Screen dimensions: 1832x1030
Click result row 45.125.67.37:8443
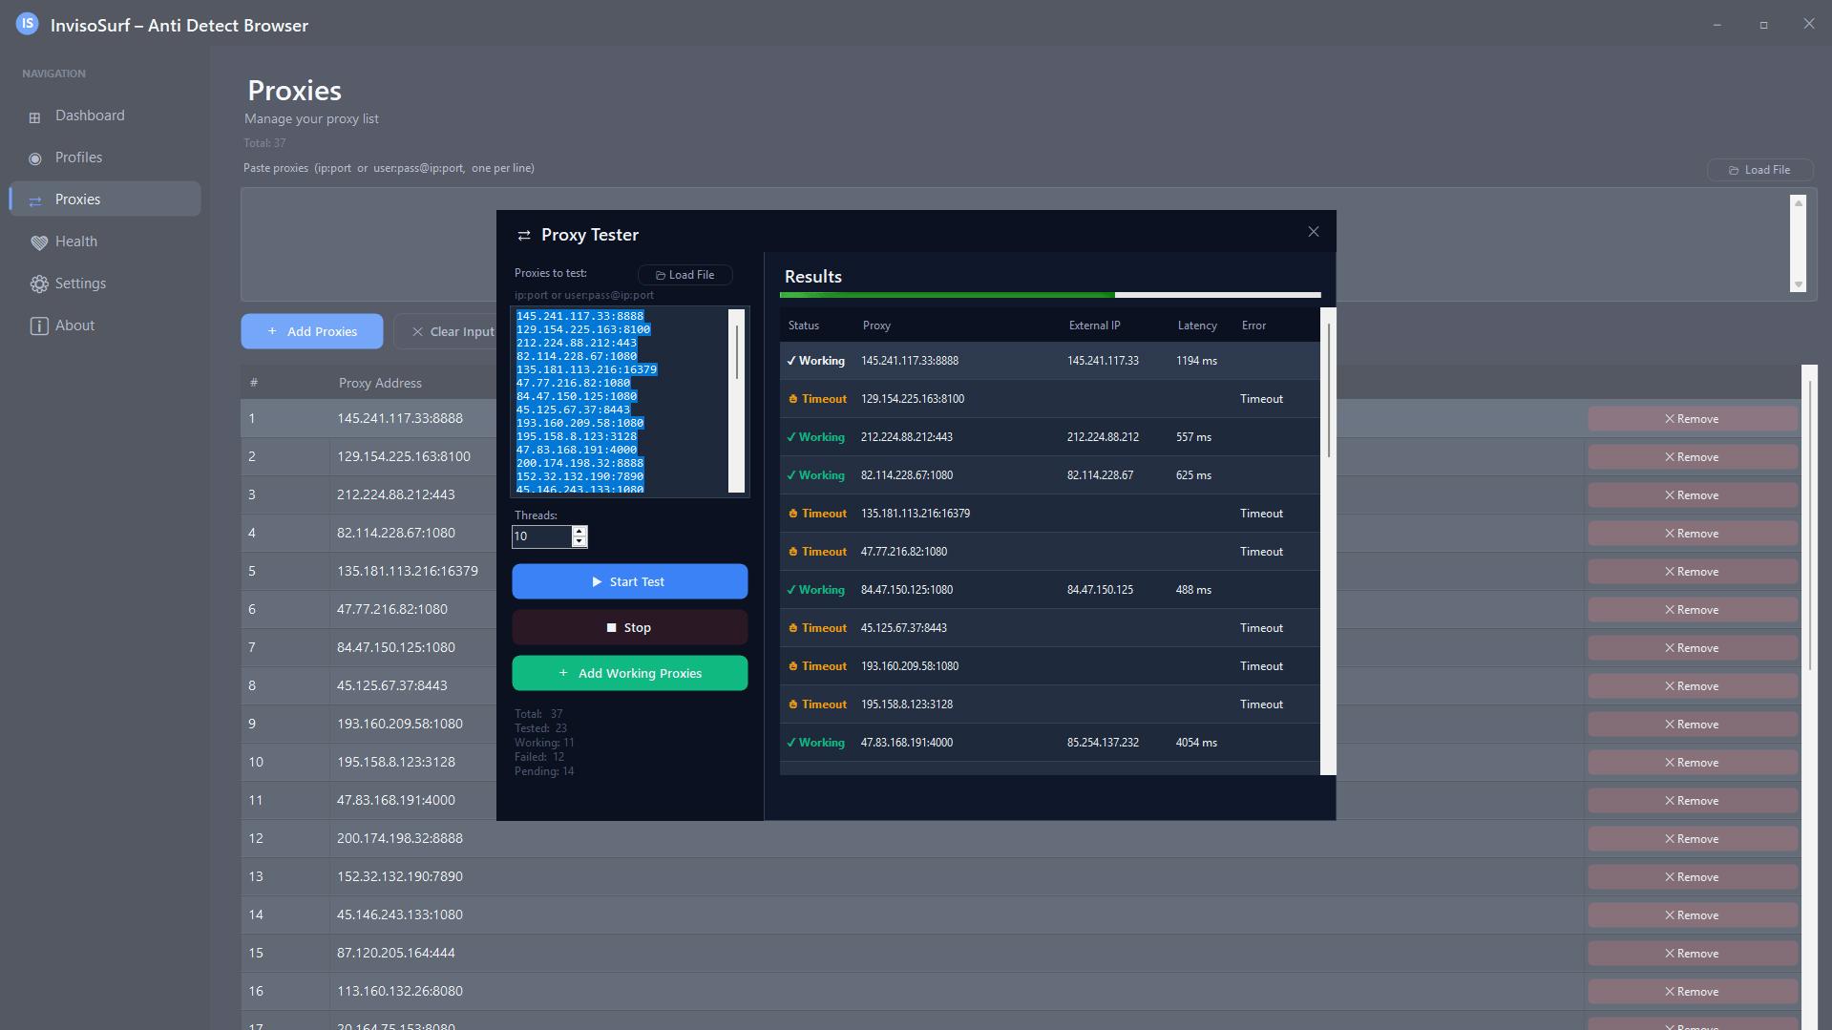click(1050, 628)
